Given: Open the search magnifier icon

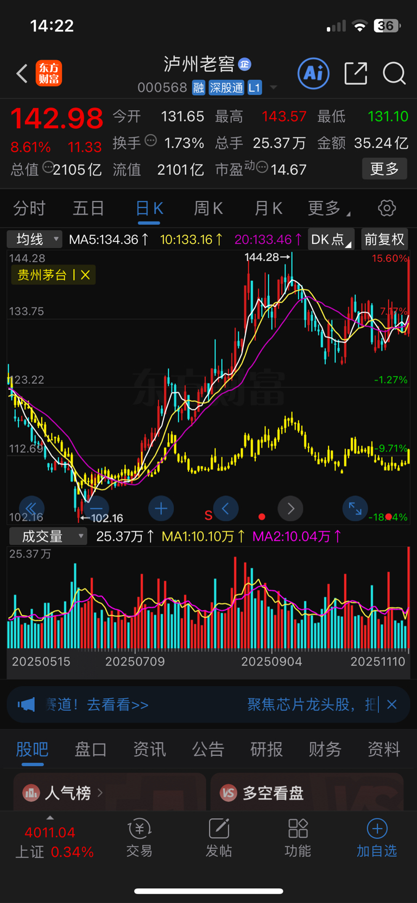Looking at the screenshot, I should click(x=394, y=73).
